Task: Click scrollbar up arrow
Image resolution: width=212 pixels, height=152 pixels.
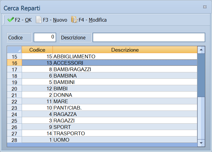Action: [x=201, y=50]
